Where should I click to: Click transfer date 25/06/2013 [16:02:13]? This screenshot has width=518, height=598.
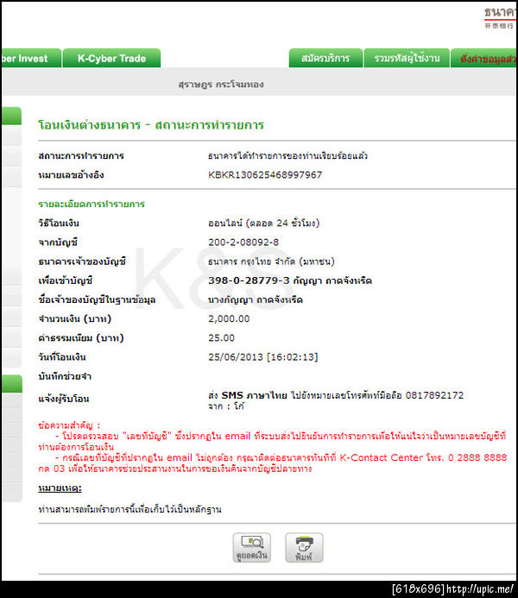pos(262,357)
